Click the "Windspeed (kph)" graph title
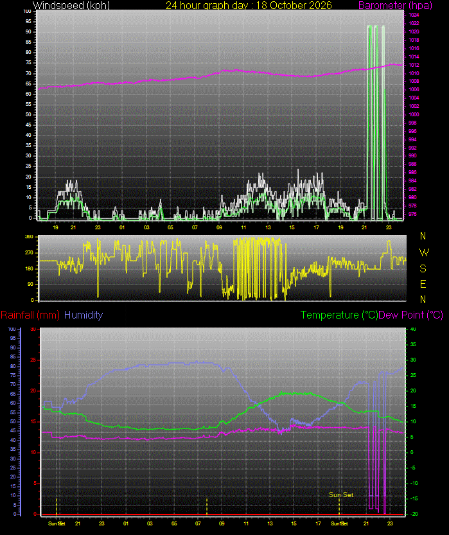 [71, 5]
